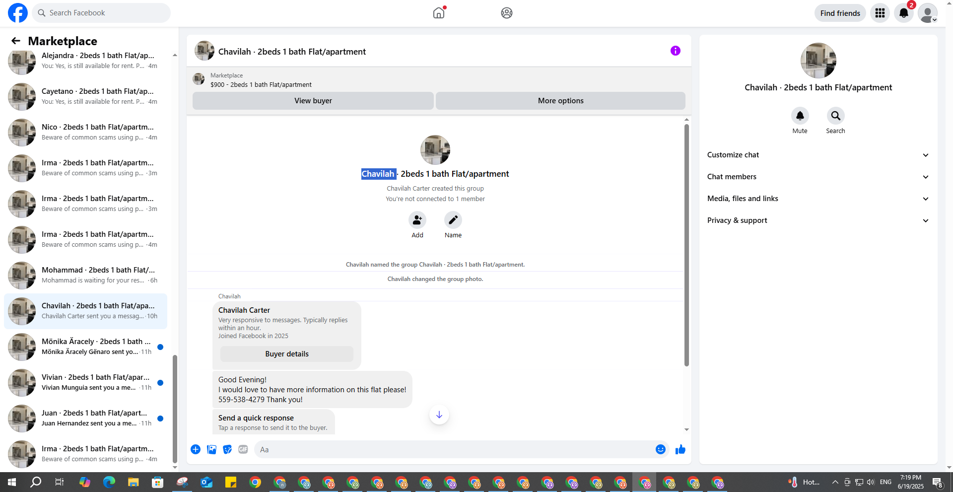The height and width of the screenshot is (492, 953).
Task: Expand the Privacy & support section
Action: click(x=818, y=220)
